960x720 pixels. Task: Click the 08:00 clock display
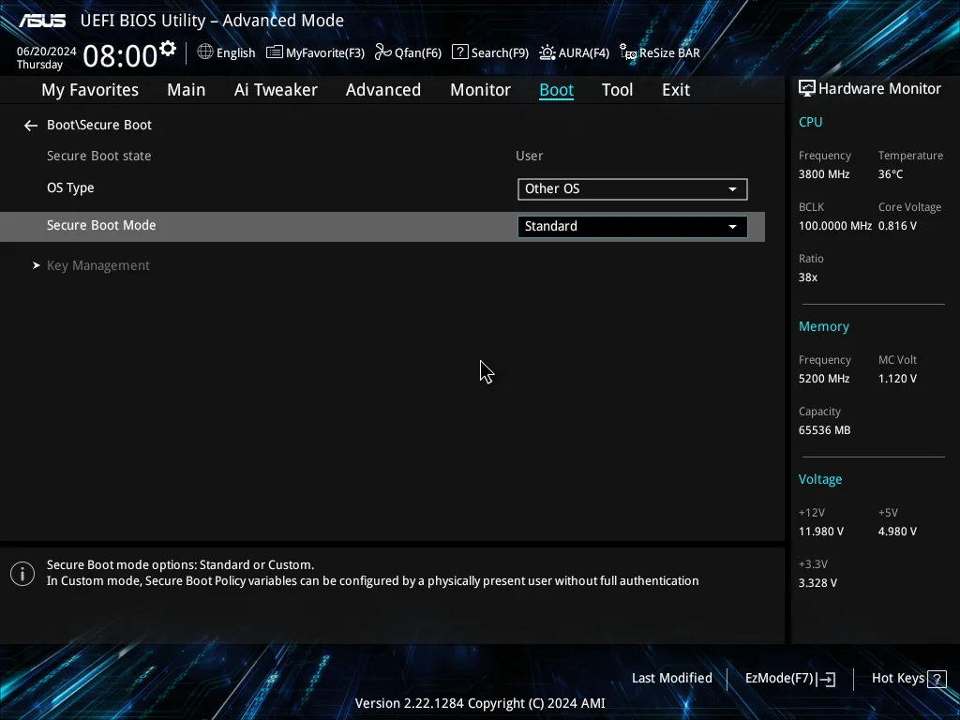pyautogui.click(x=120, y=56)
